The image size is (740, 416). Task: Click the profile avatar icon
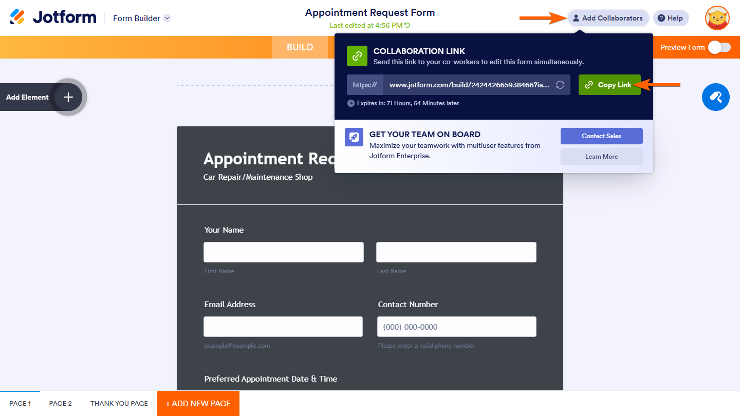[x=717, y=18]
